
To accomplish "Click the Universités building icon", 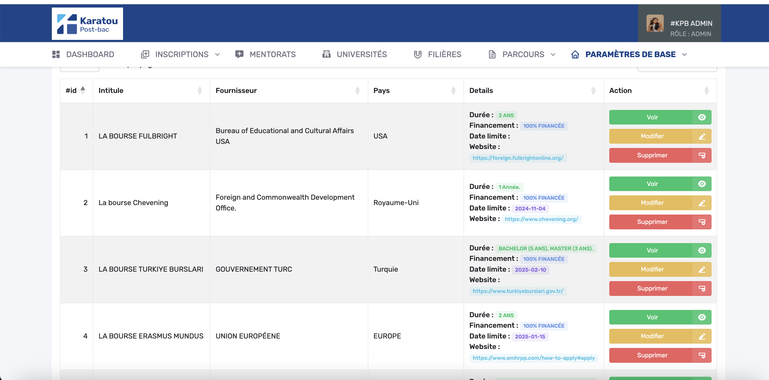I will 326,54.
